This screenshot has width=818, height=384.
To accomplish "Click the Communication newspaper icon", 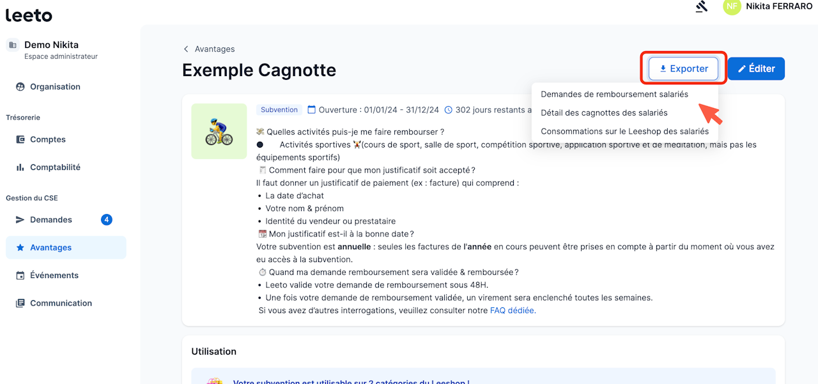I will point(20,303).
